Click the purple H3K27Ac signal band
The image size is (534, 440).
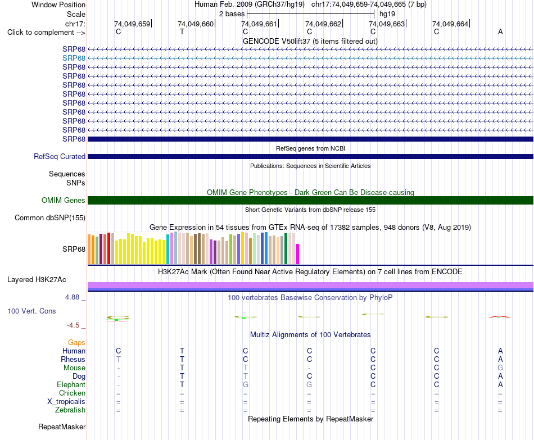(x=310, y=285)
